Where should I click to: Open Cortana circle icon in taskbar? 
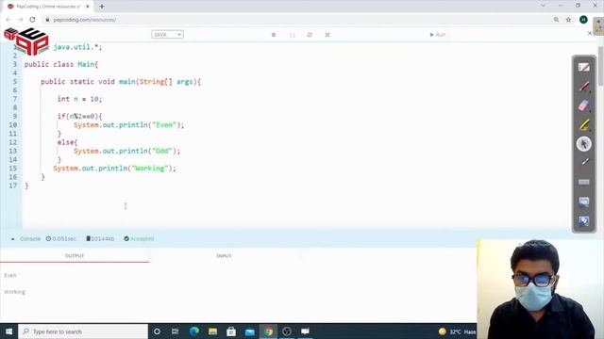[157, 331]
